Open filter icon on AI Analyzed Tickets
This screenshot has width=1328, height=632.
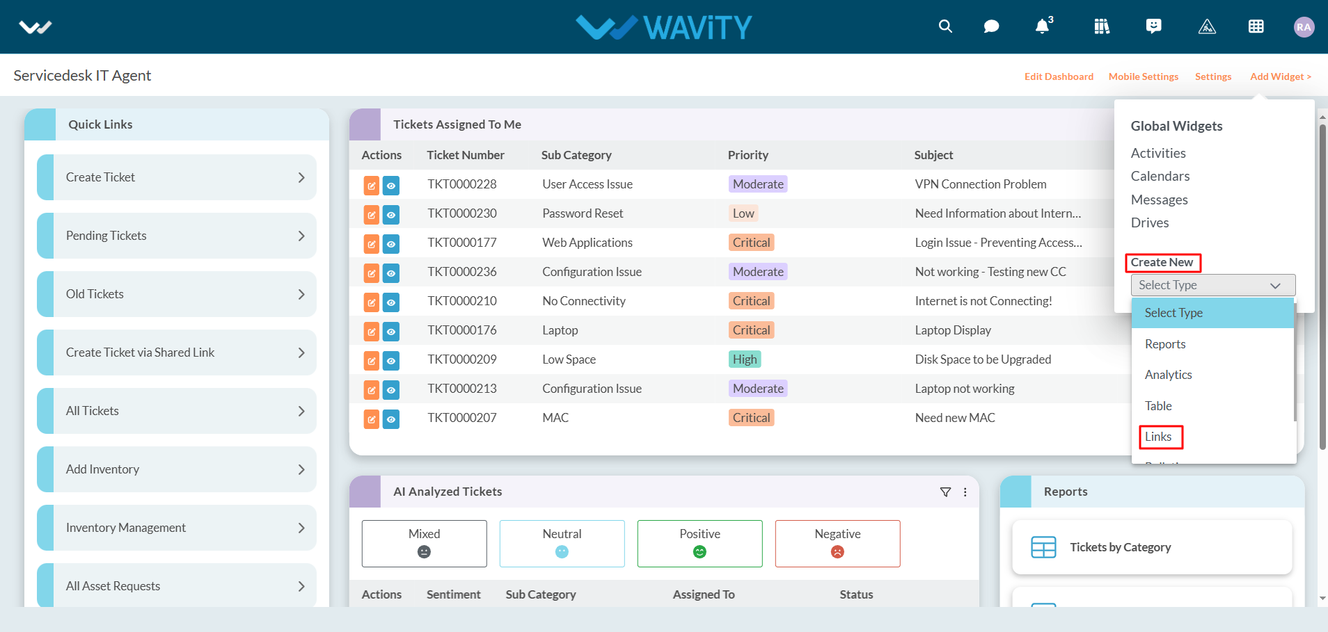pos(945,492)
